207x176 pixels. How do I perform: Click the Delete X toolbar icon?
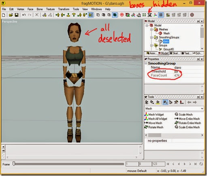click(x=37, y=15)
